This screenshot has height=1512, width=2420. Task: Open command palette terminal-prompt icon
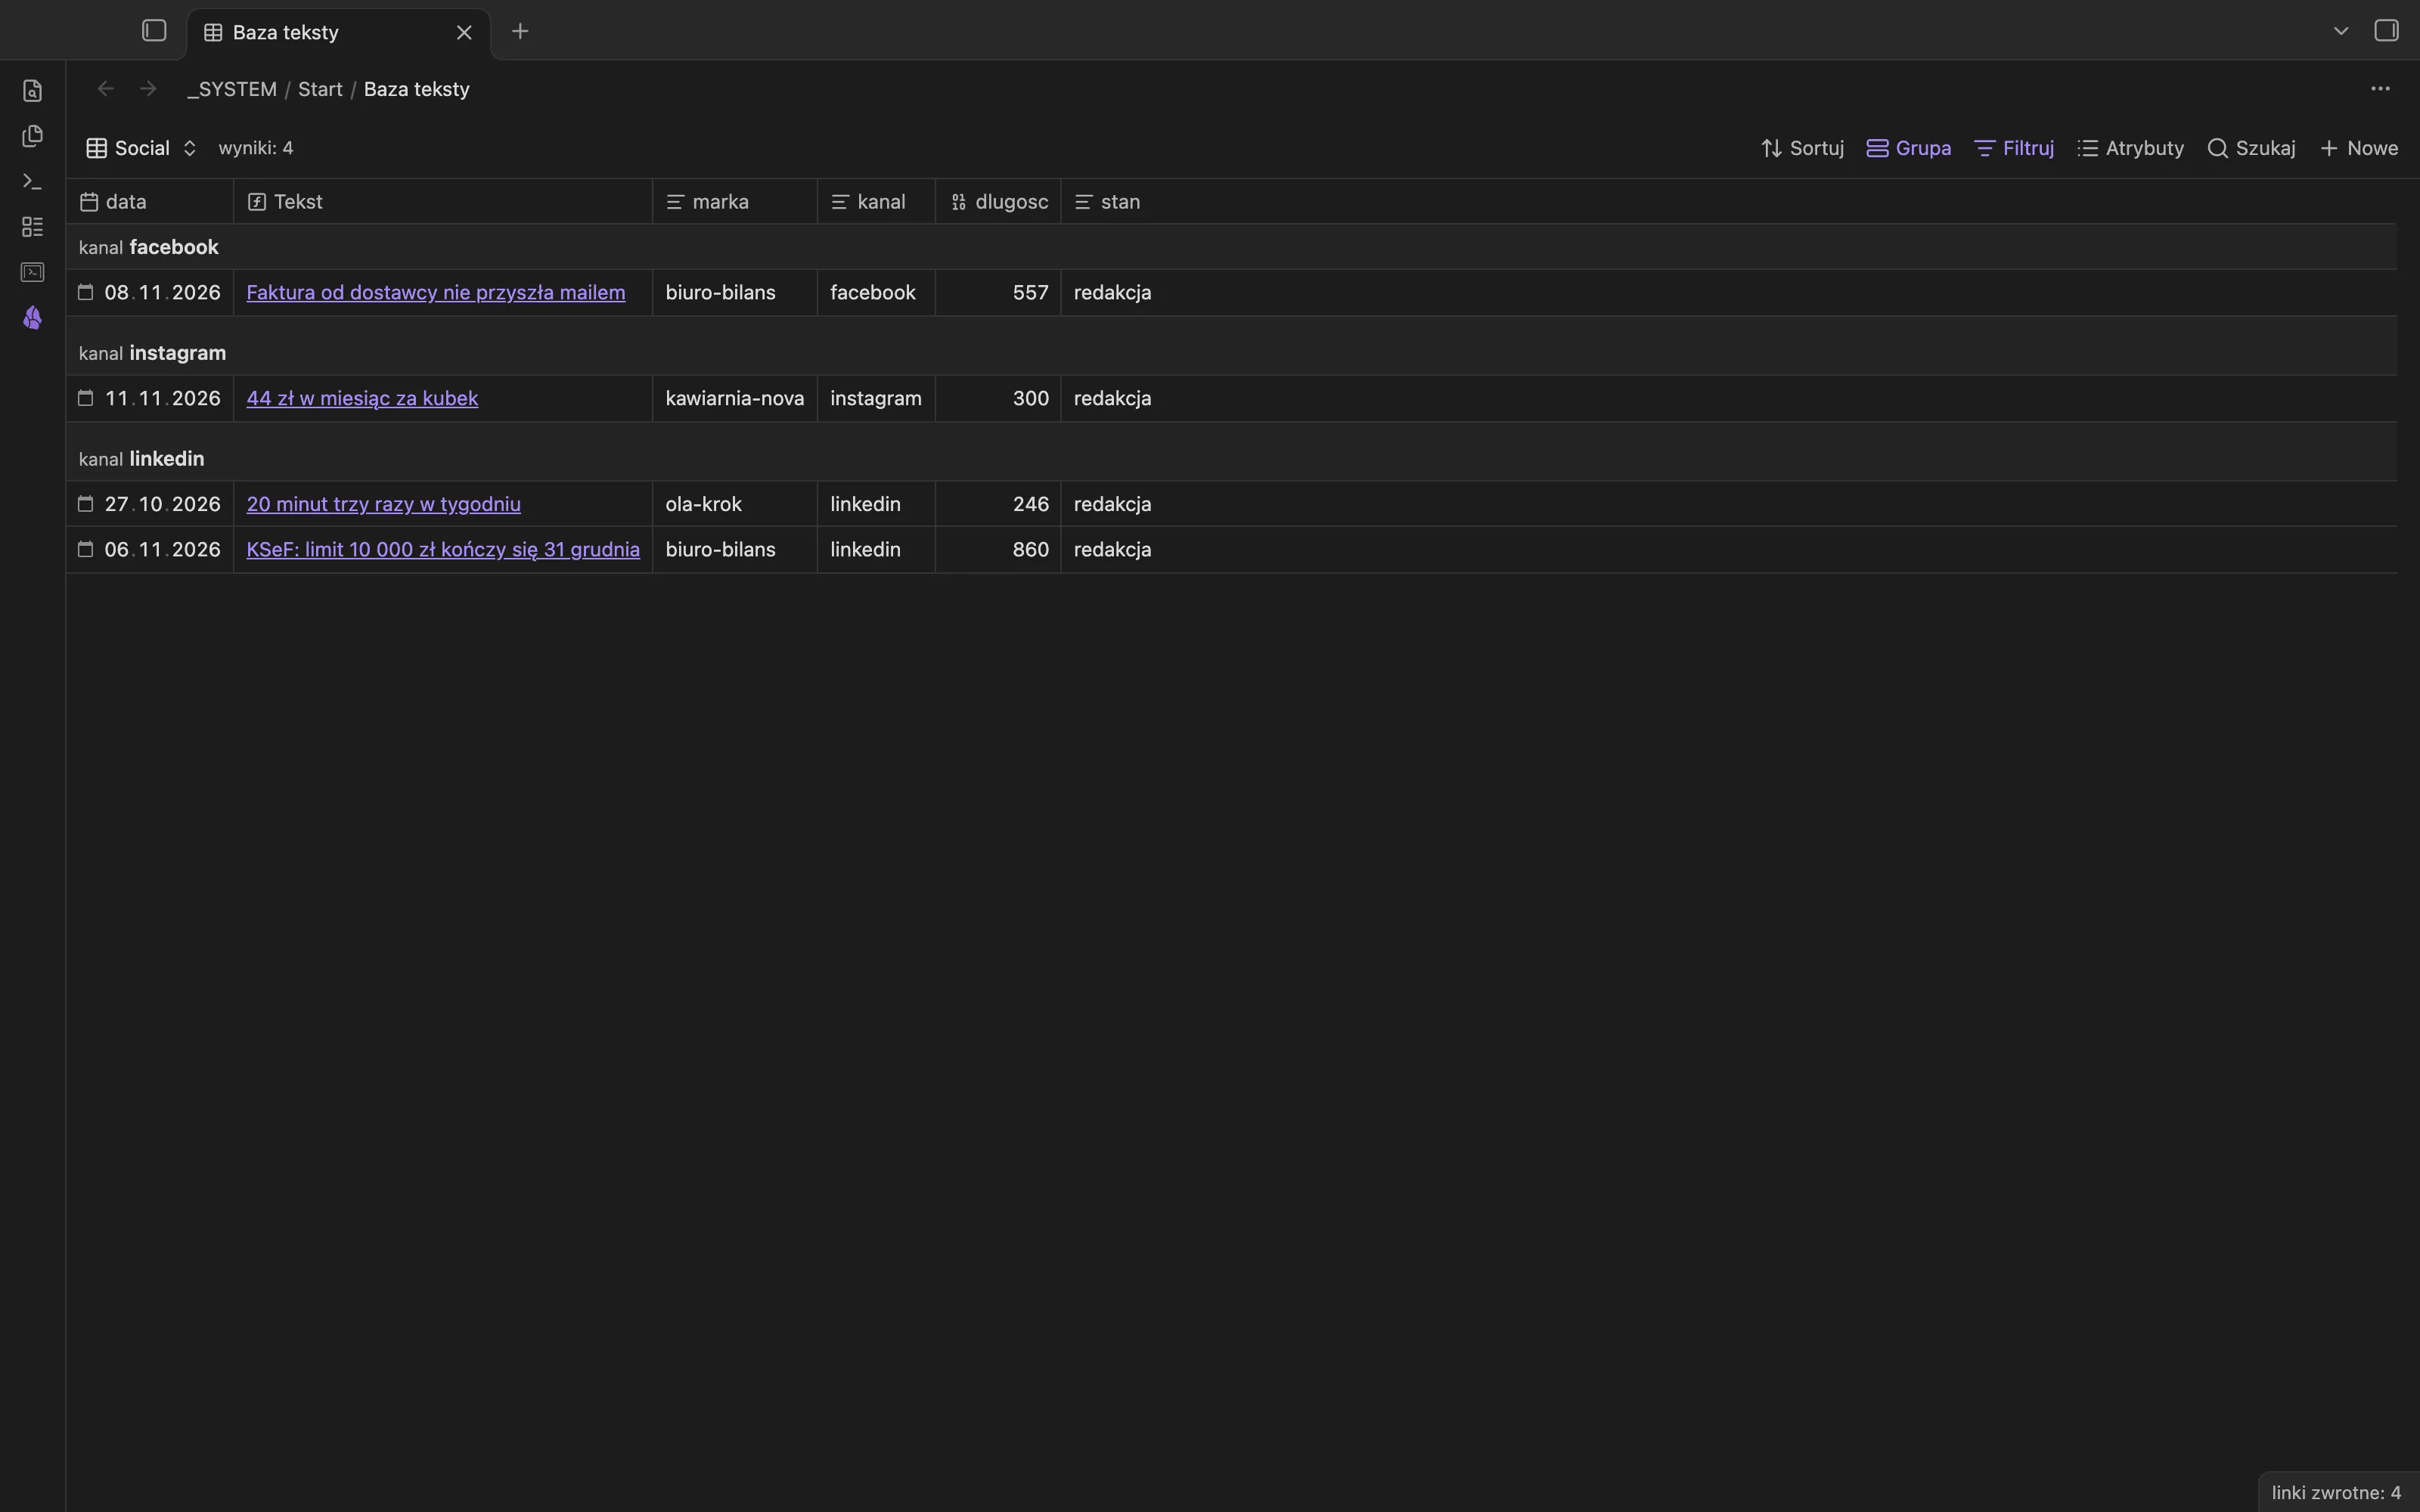point(32,182)
